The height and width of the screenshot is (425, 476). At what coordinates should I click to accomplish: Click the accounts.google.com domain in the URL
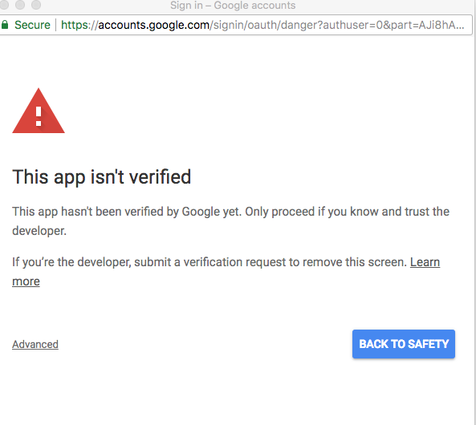153,25
